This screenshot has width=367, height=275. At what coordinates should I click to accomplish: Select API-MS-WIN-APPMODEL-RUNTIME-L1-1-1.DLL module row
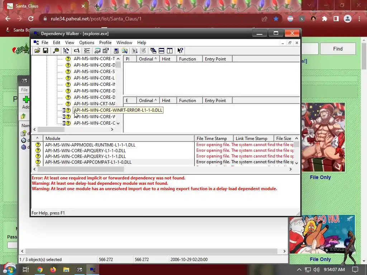[163, 145]
